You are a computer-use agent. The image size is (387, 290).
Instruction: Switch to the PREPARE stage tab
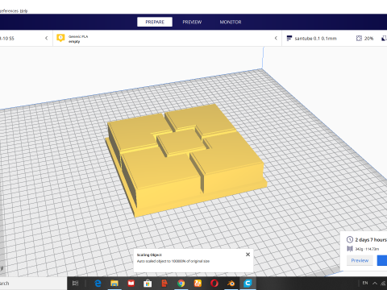click(x=155, y=22)
